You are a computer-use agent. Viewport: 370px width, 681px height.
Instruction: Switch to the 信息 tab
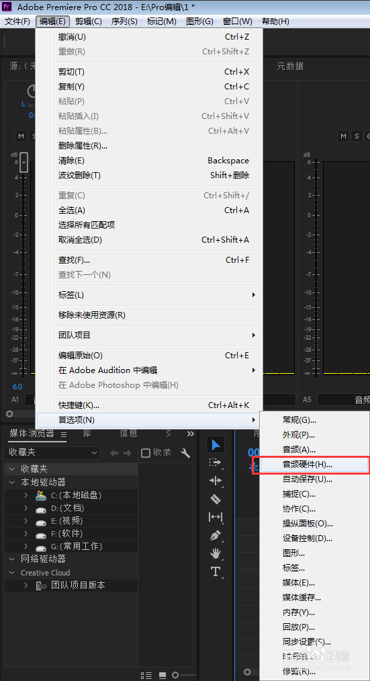point(128,433)
